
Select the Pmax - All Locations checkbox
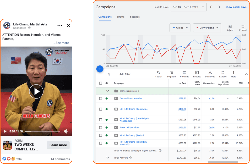click(101, 127)
